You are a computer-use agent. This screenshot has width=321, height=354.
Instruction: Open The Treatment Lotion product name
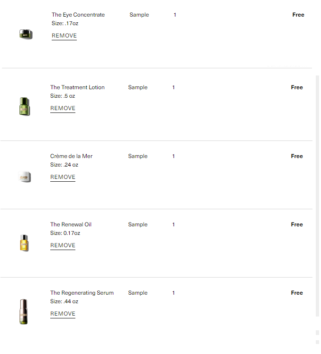click(x=77, y=87)
